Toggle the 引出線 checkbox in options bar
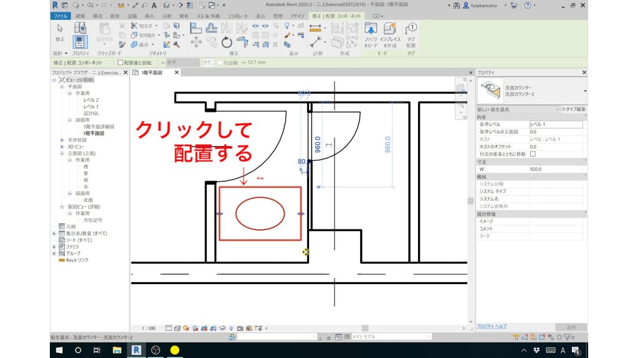638x358 pixels. click(x=220, y=62)
